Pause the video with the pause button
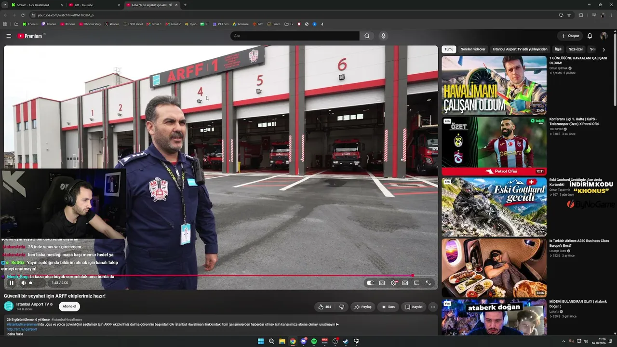This screenshot has width=617, height=347. click(12, 283)
